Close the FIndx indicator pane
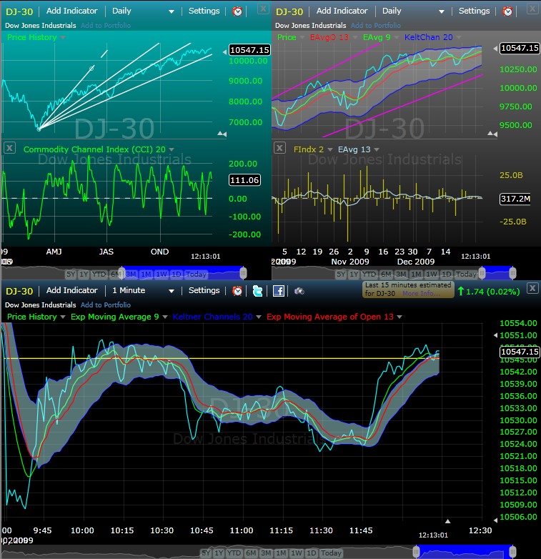Image resolution: width=541 pixels, height=559 pixels. point(279,147)
